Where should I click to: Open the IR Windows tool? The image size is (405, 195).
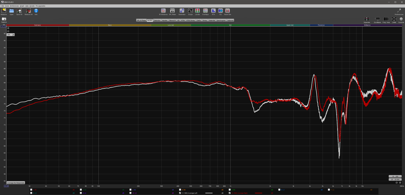(x=163, y=11)
